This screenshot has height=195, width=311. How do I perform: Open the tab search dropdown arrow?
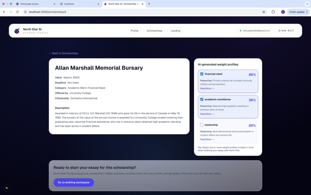(x=307, y=4)
